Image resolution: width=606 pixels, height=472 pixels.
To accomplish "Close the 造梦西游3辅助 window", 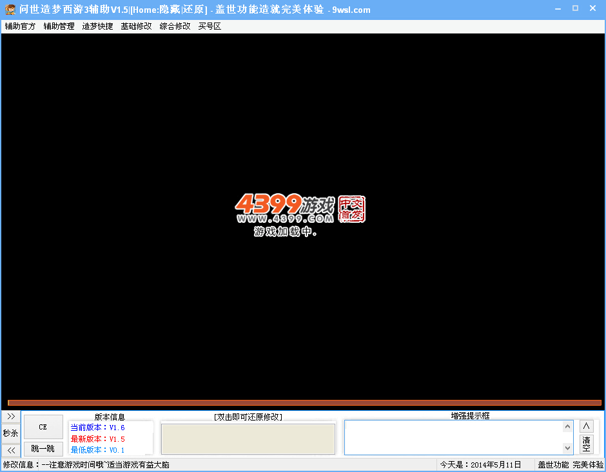I will [592, 8].
